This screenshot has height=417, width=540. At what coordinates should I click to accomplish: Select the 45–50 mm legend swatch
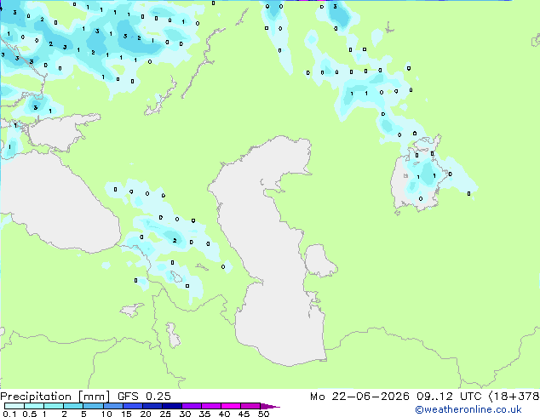250,406
